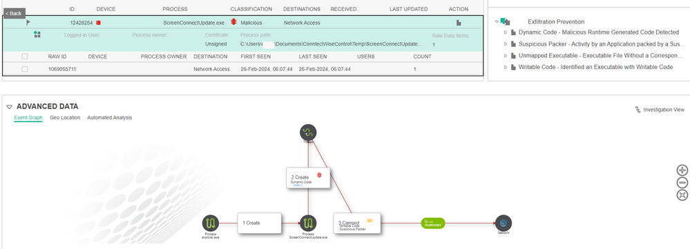Switch to the Automated Analysis tab

point(110,118)
